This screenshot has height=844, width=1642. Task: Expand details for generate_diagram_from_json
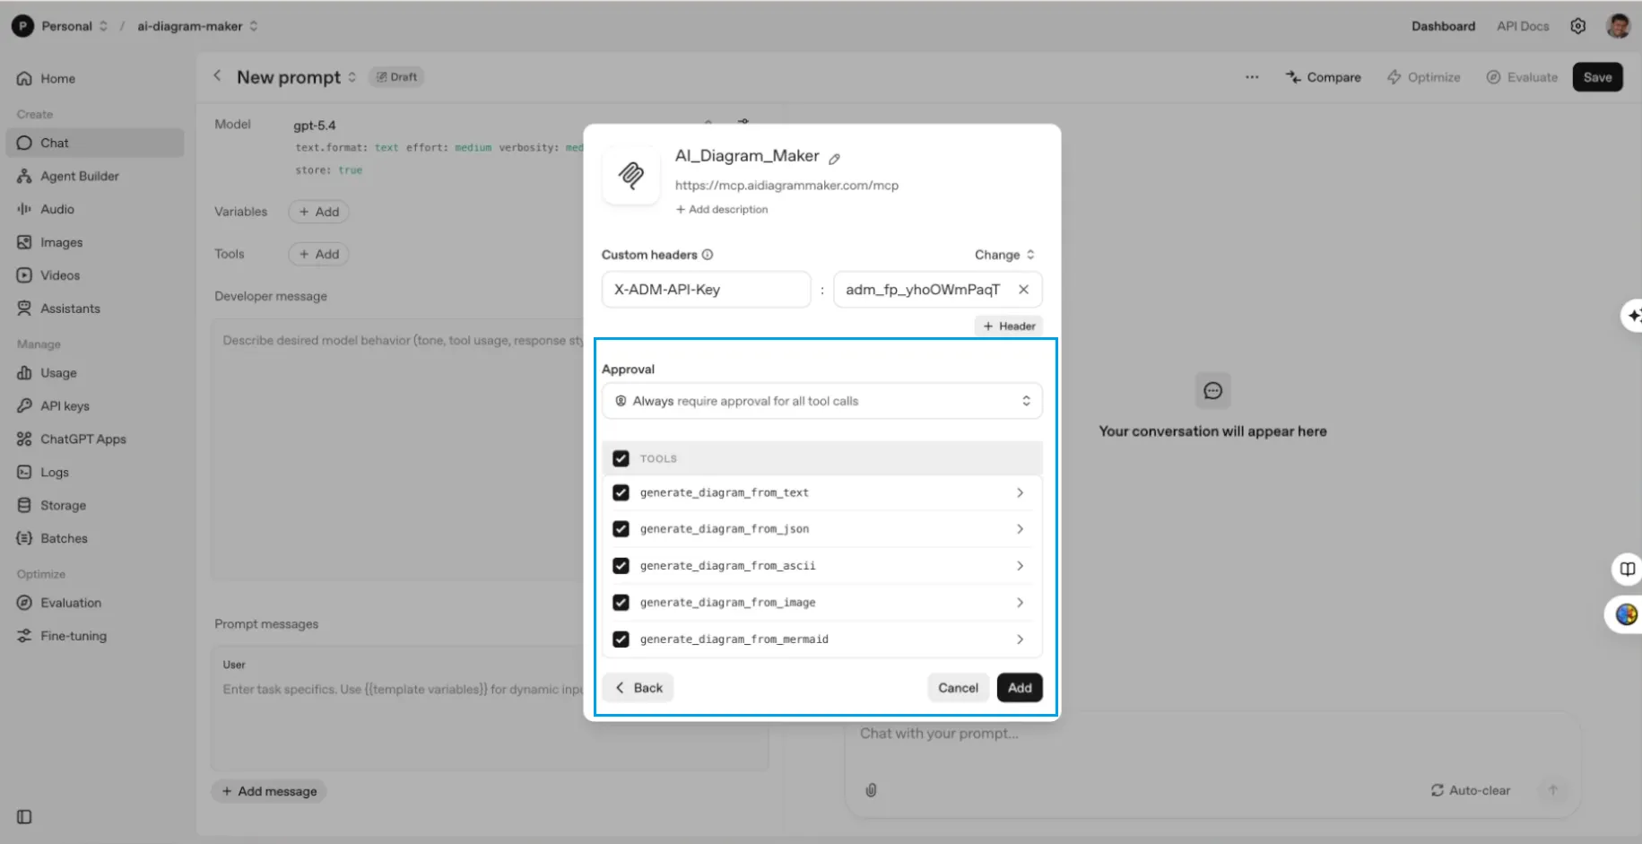click(1020, 528)
